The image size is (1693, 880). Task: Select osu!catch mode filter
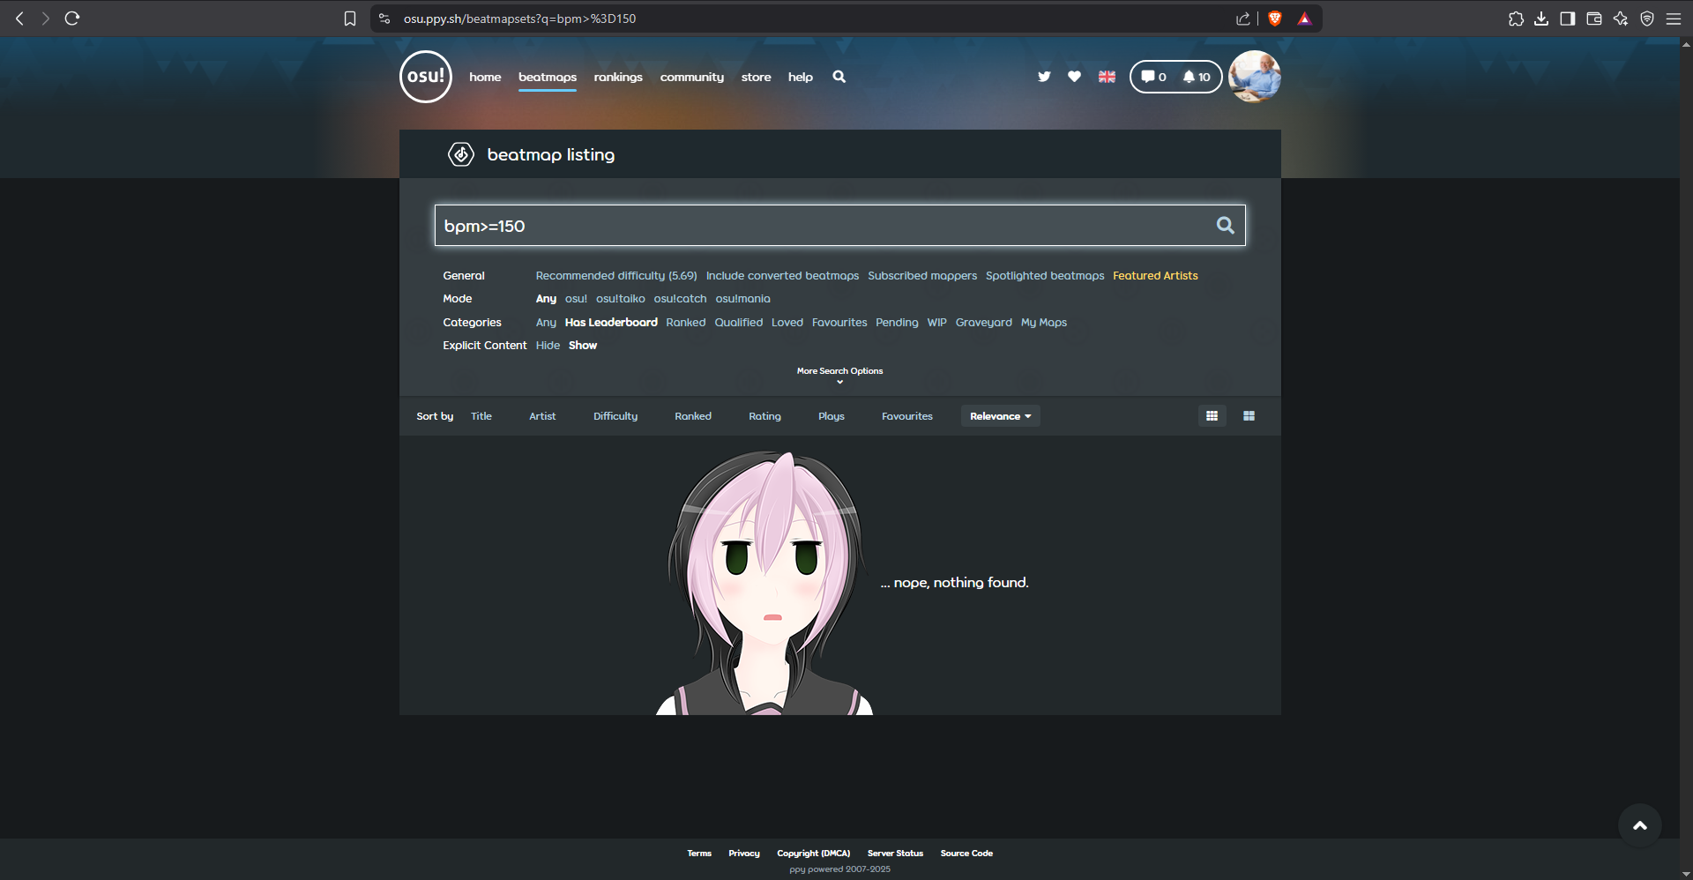point(680,299)
